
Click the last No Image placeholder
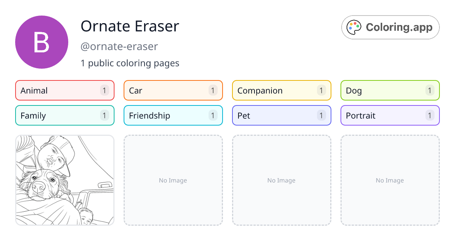click(x=390, y=180)
